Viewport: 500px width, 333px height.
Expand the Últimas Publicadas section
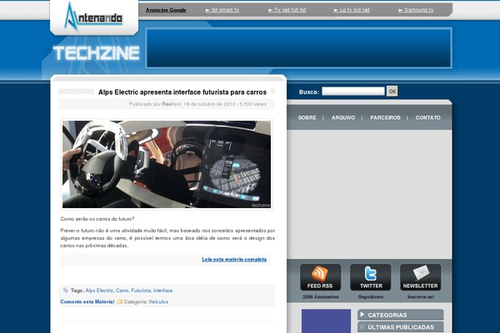coord(400,327)
